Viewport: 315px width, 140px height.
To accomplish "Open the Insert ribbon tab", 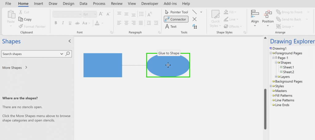I will click(x=38, y=4).
